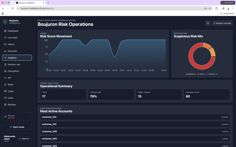Bookmark this page with star icon
Image resolution: width=236 pixels, height=147 pixels.
[x=210, y=8]
